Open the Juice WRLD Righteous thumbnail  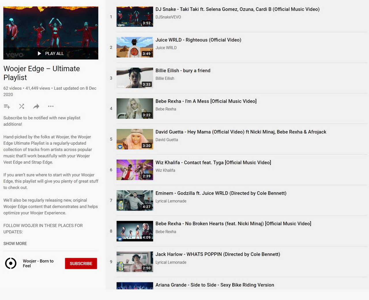(x=135, y=47)
